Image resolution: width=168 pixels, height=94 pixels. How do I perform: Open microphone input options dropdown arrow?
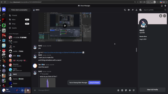(19, 90)
